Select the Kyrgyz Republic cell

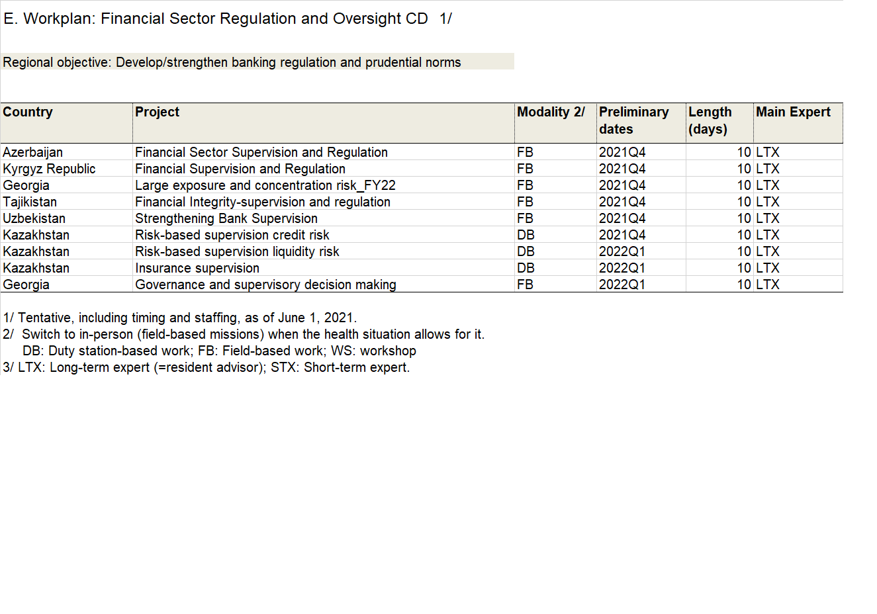coord(49,169)
